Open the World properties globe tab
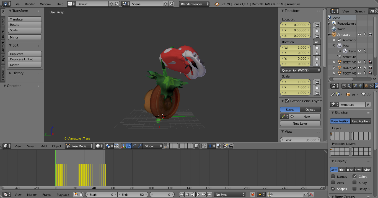 (x=361, y=86)
